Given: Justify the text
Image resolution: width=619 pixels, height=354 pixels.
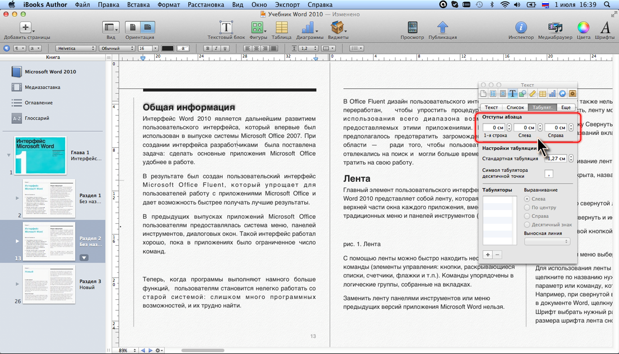Looking at the screenshot, I should point(274,48).
